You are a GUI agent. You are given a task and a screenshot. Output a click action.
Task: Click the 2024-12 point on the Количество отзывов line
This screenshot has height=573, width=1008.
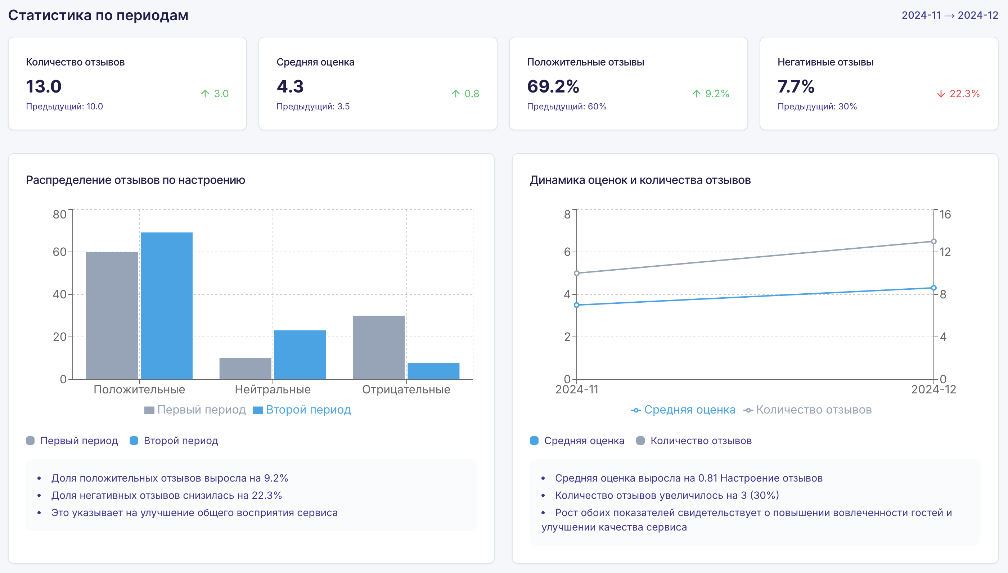click(933, 241)
